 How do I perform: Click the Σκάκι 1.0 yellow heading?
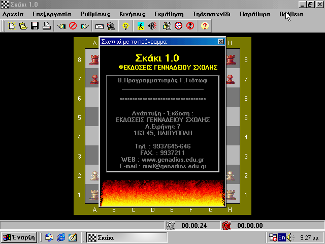tap(157, 58)
